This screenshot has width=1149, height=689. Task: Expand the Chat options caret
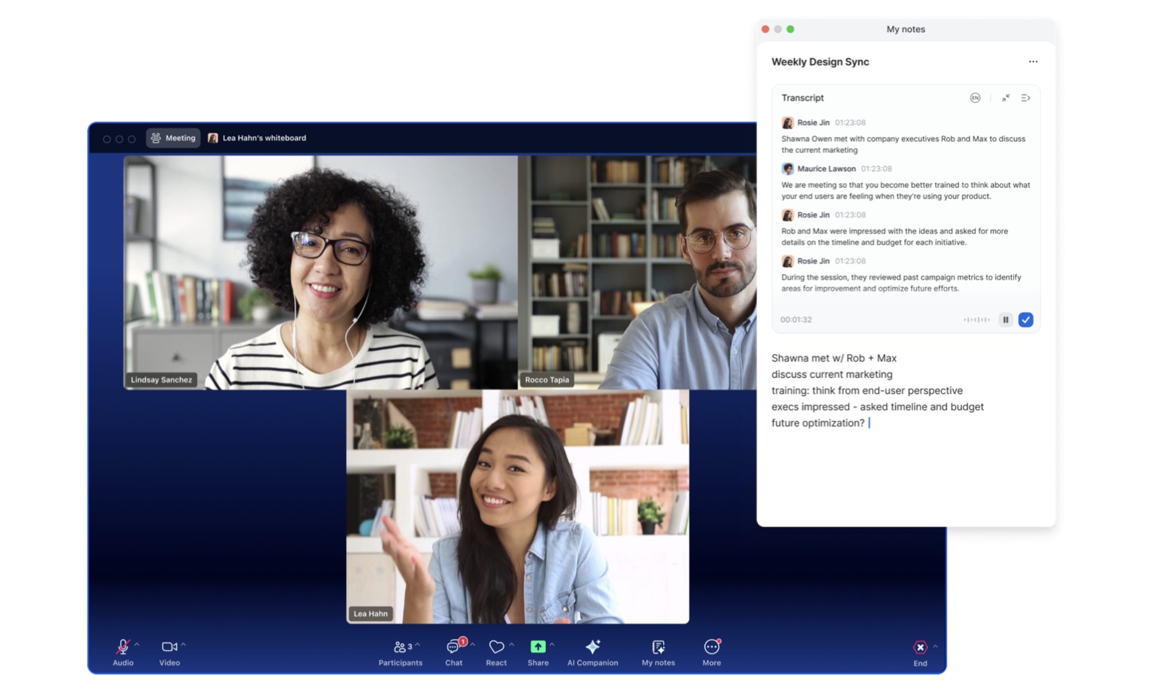coord(473,645)
